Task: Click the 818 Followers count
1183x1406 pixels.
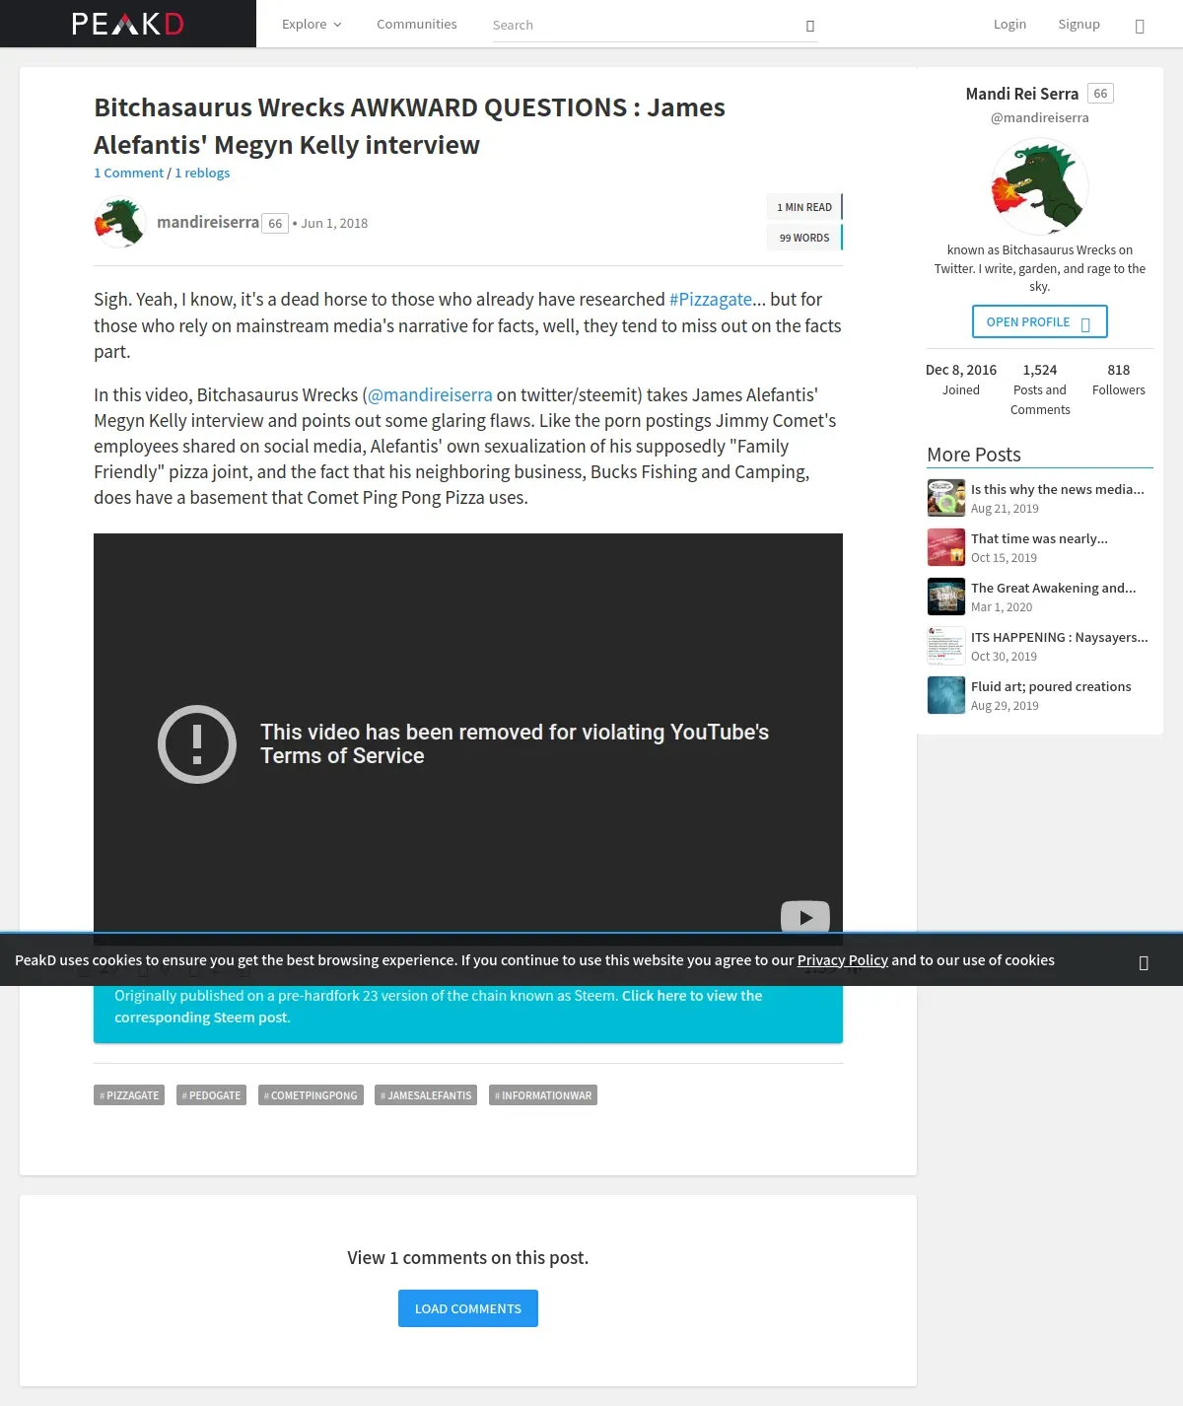Action: pos(1119,380)
